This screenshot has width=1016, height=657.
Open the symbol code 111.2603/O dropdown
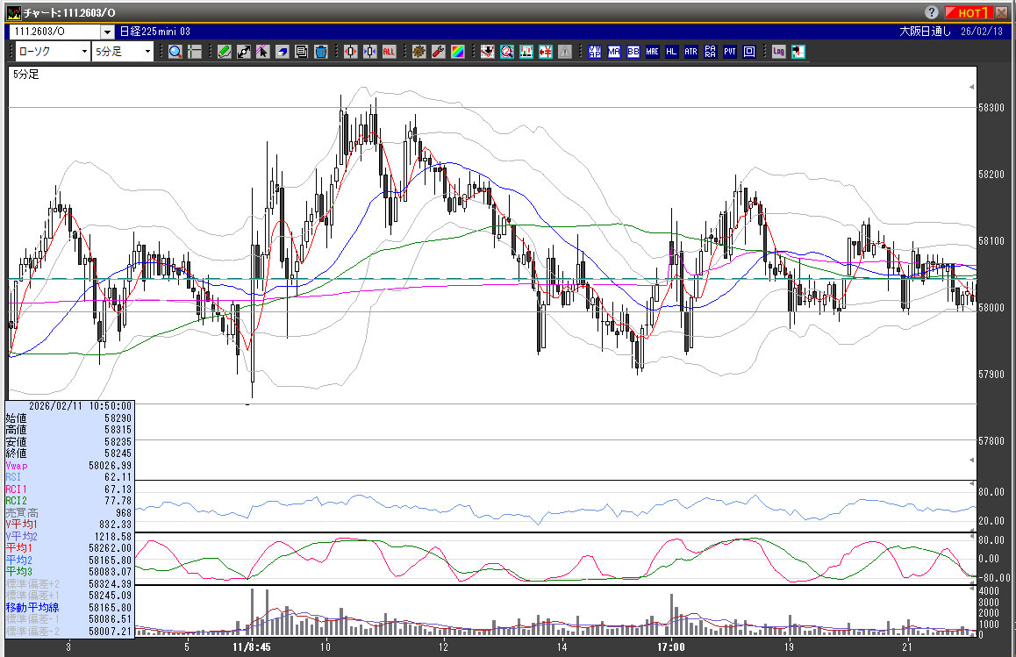coord(108,32)
